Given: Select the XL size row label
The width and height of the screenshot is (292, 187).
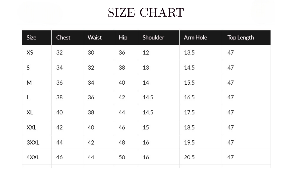Looking at the screenshot, I should [30, 112].
